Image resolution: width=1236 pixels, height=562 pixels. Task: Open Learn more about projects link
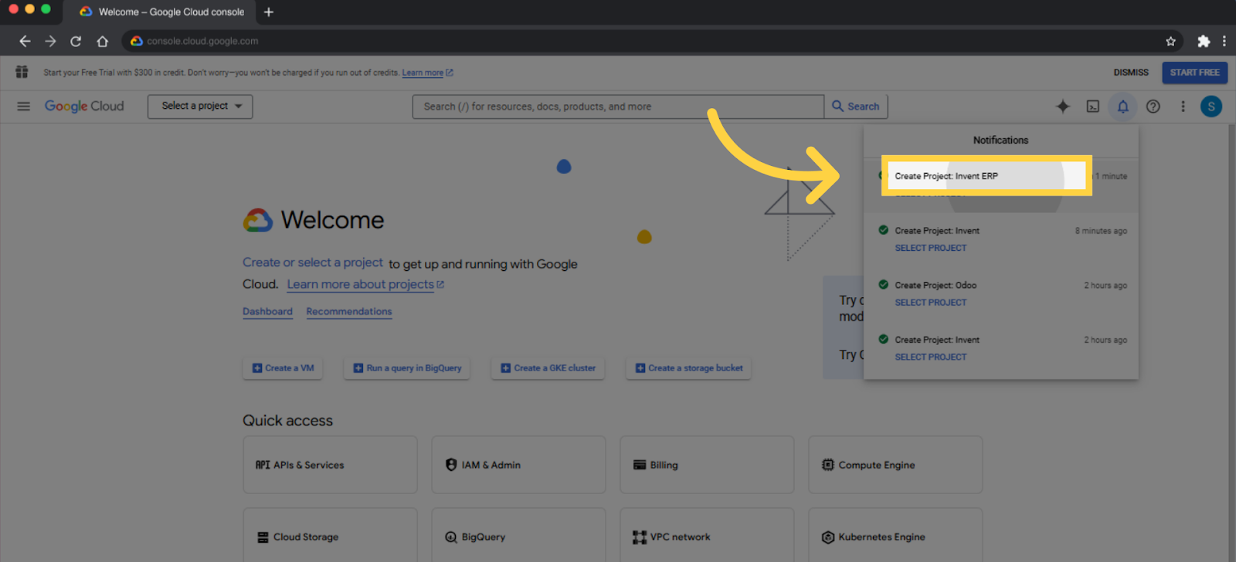(x=365, y=284)
